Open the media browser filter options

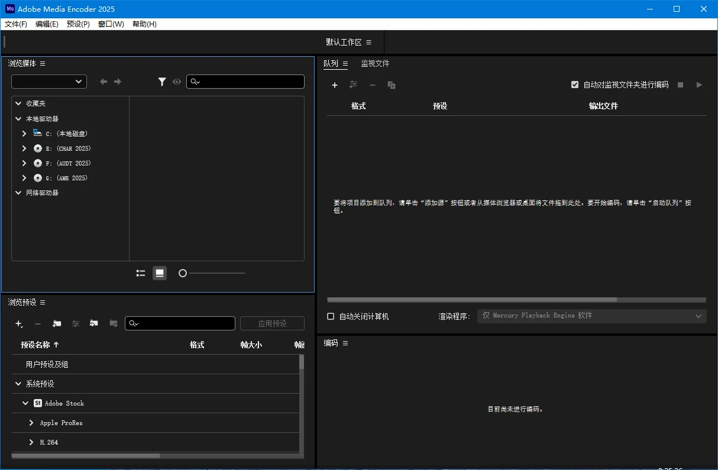162,82
